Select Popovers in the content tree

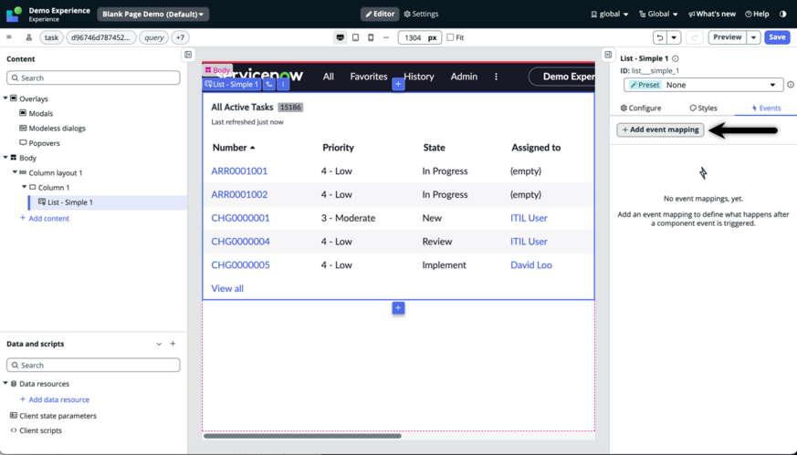point(39,142)
